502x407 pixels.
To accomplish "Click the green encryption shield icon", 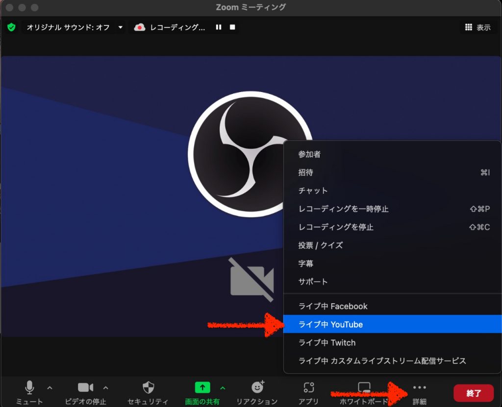I will pyautogui.click(x=11, y=27).
